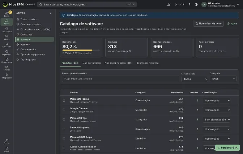Open the Categoria filter dropdown
This screenshot has width=243, height=154.
coord(223,79)
